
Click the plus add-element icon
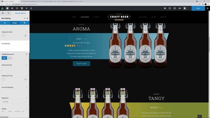click(27, 8)
